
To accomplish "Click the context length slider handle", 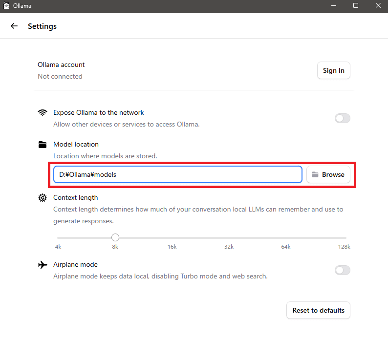I will pos(115,237).
